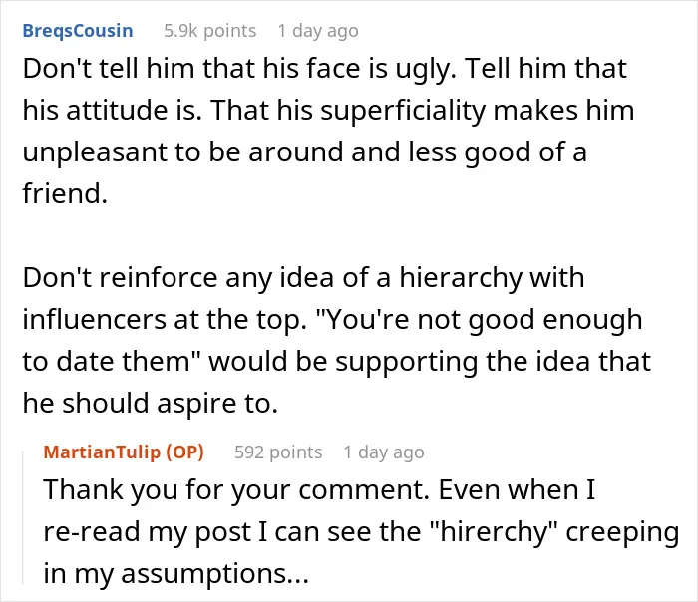Click the word "friend." ending the first paragraph
Image resolution: width=698 pixels, height=602 pixels.
(65, 193)
